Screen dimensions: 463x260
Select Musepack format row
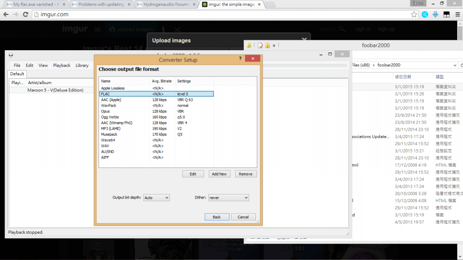point(156,134)
